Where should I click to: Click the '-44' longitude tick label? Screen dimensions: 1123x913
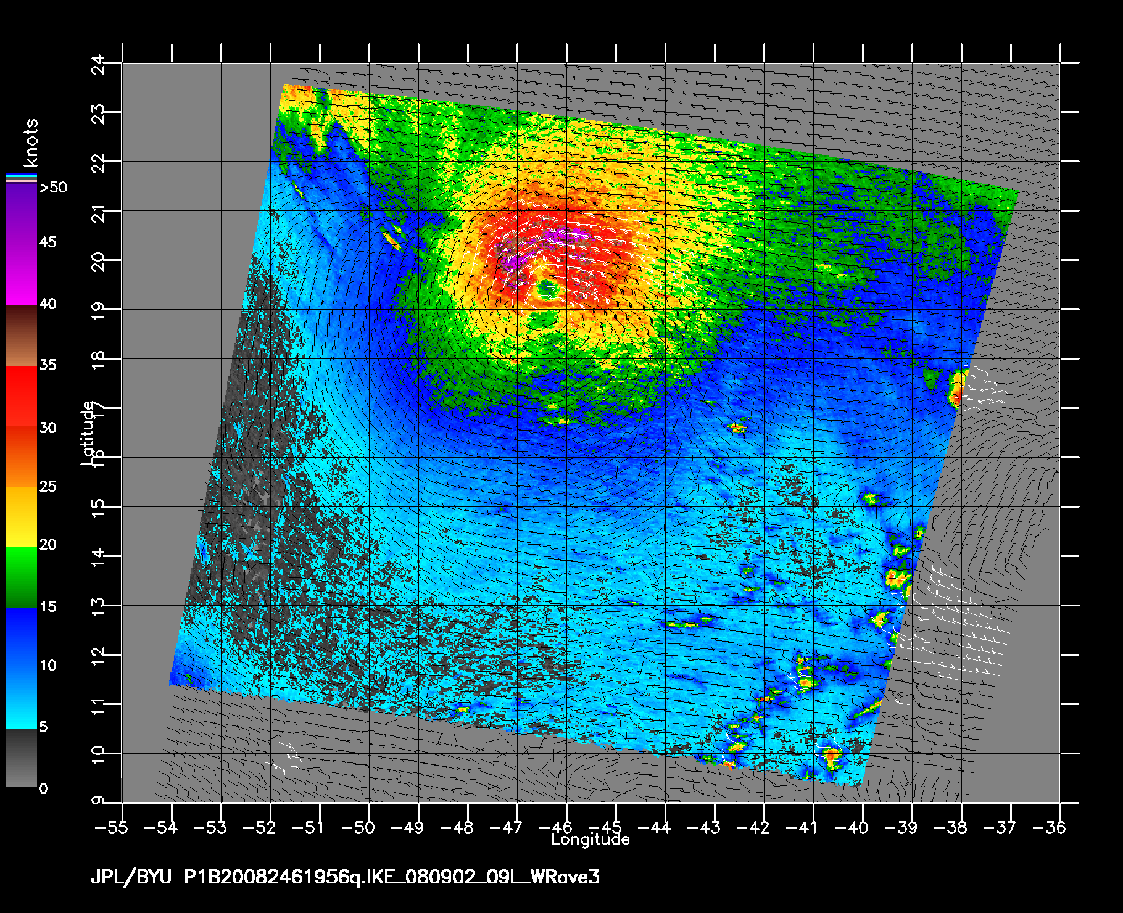click(x=654, y=827)
